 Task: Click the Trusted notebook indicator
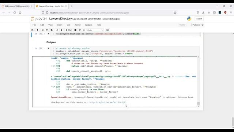[182, 25]
